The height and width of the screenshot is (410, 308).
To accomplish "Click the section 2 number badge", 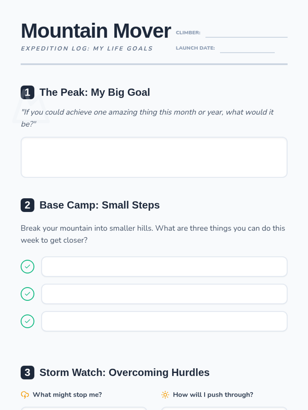I will click(x=27, y=205).
